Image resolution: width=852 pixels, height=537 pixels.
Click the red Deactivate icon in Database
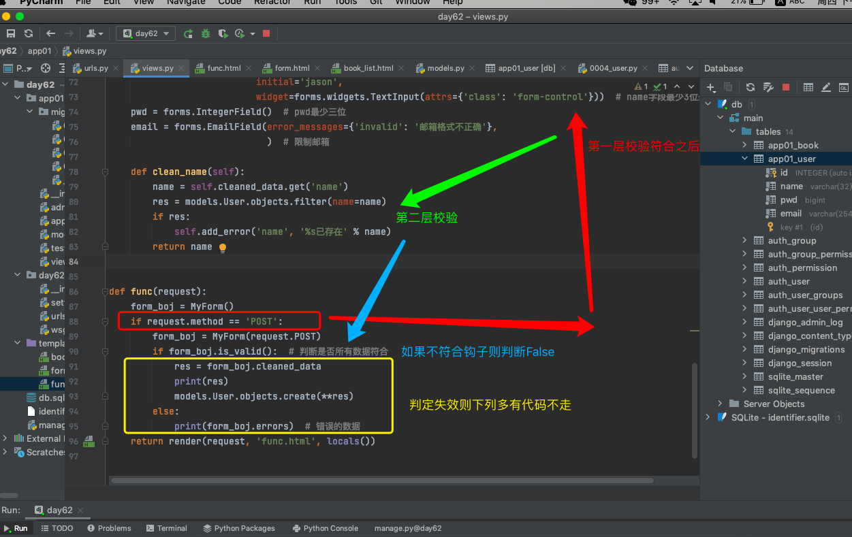click(786, 87)
